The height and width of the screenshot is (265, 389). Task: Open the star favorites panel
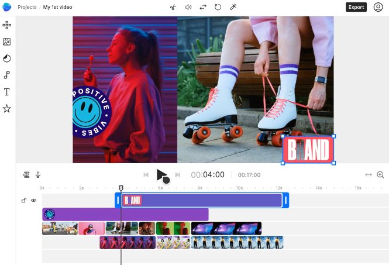tap(6, 108)
